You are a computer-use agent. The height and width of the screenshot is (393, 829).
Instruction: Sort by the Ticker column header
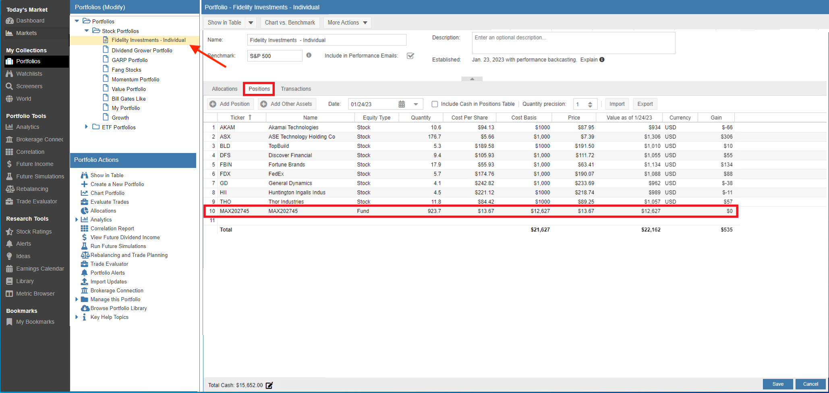(241, 117)
